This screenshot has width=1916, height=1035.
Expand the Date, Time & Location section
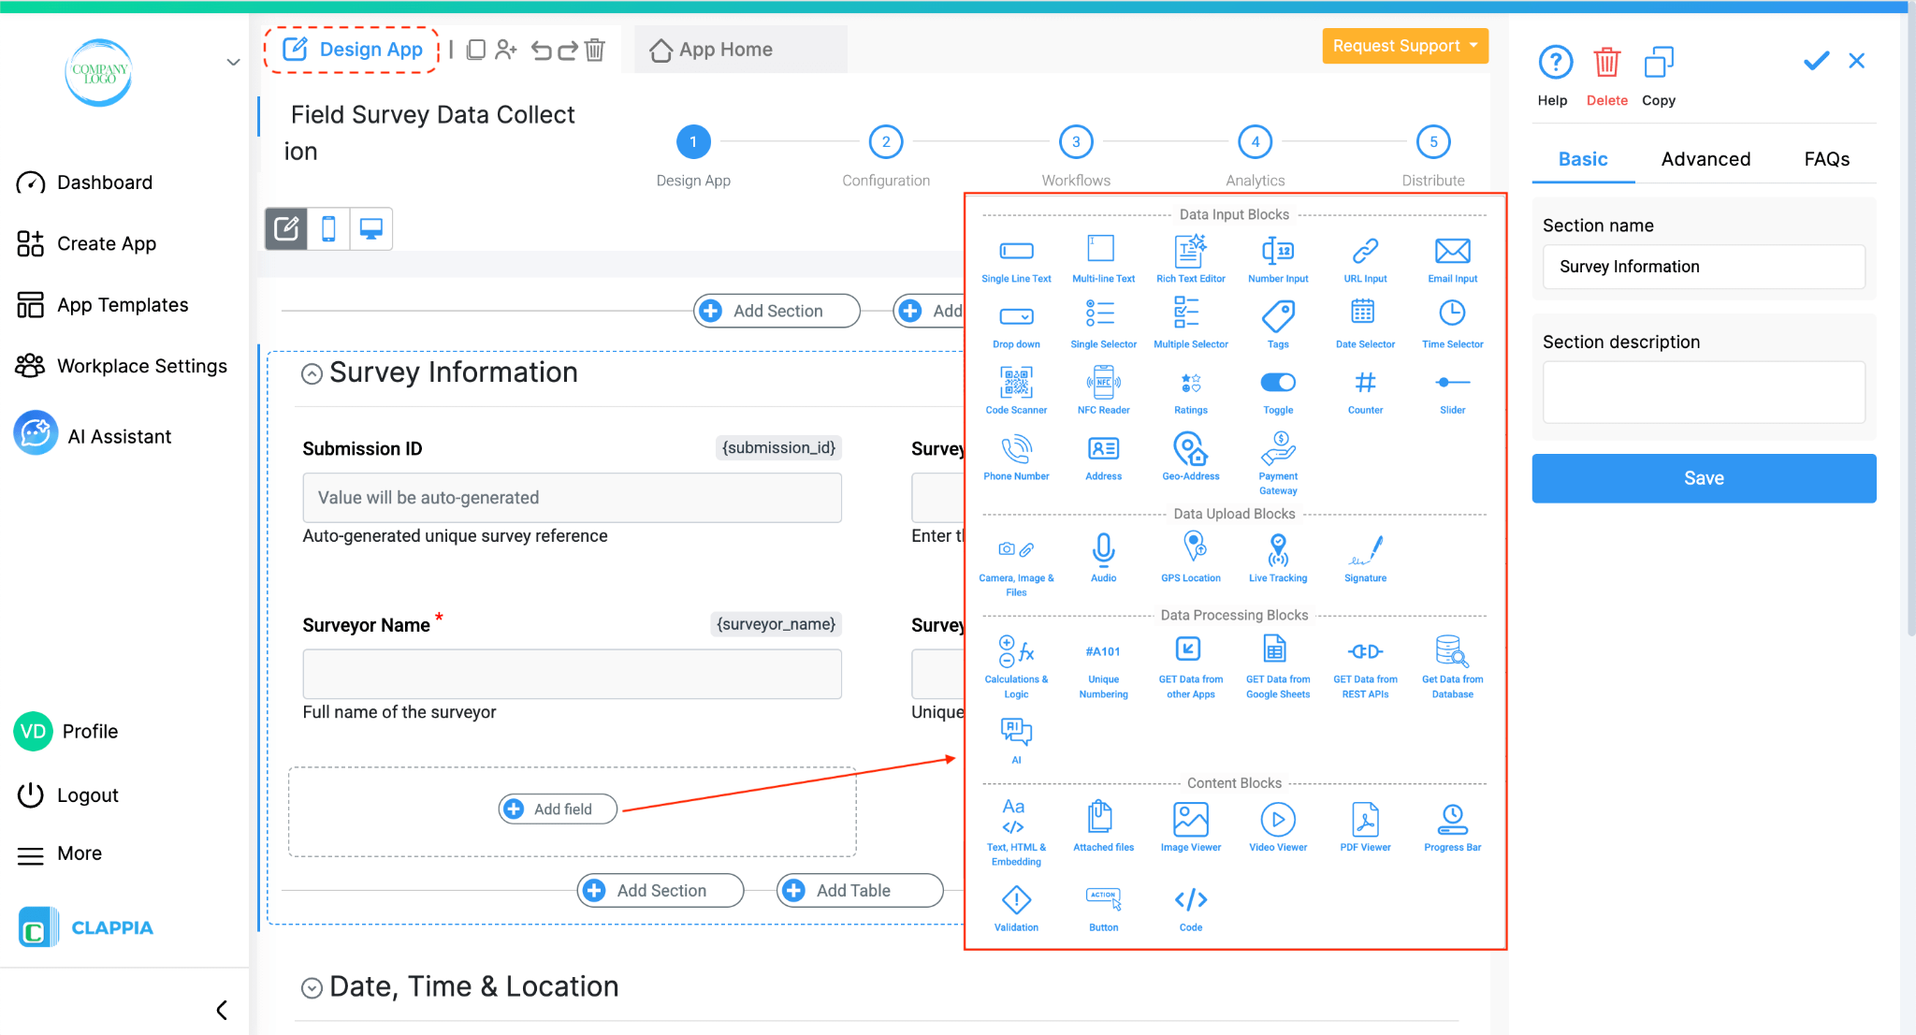[x=312, y=988]
